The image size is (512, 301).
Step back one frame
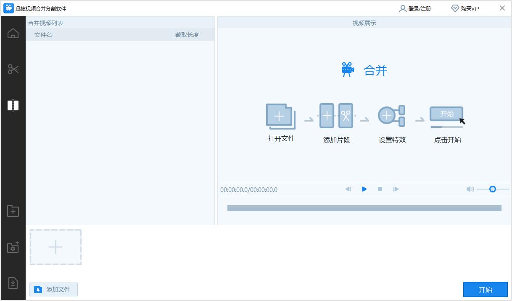coord(348,189)
